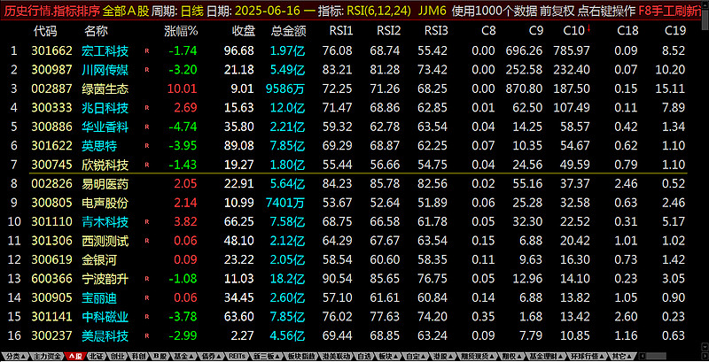Image resolution: width=709 pixels, height=362 pixels.
Task: Switch to the 北证 tab
Action: pyautogui.click(x=97, y=356)
